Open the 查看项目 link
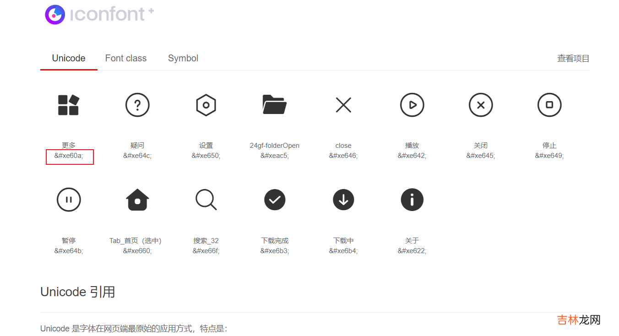This screenshot has height=336, width=619. pos(573,59)
